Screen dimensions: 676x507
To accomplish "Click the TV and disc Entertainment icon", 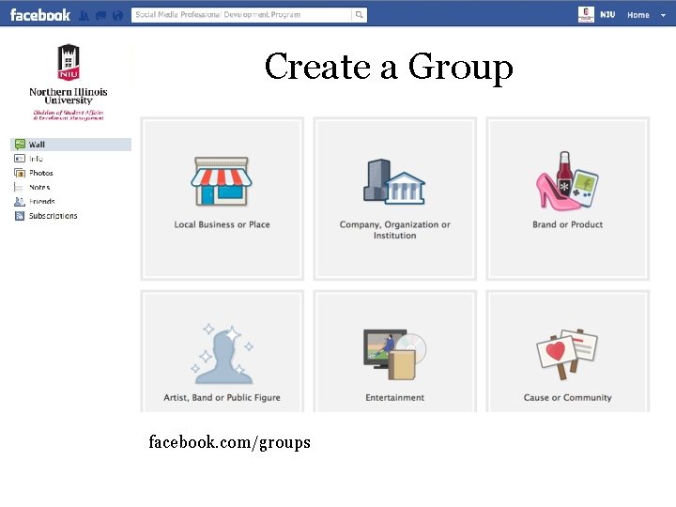I will tap(395, 354).
